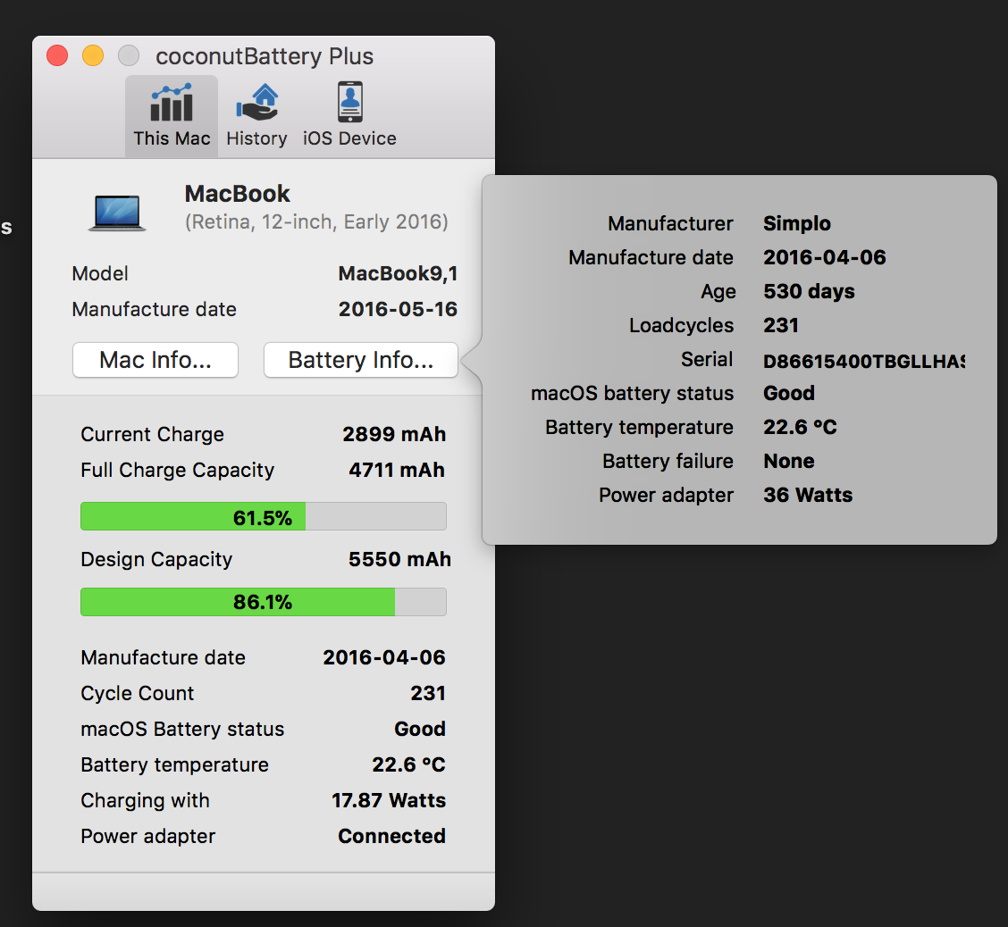
Task: Open the iOS Device phone icon
Action: coord(349,102)
